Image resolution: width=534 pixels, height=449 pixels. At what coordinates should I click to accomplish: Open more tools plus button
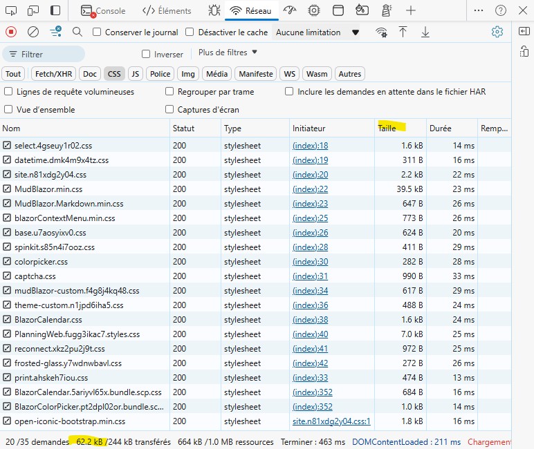[411, 10]
